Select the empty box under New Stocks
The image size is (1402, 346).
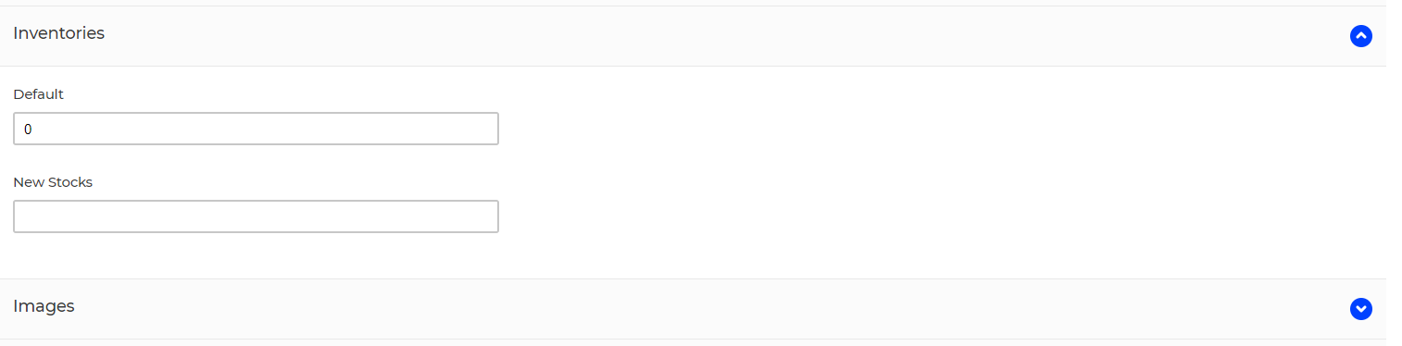[256, 216]
